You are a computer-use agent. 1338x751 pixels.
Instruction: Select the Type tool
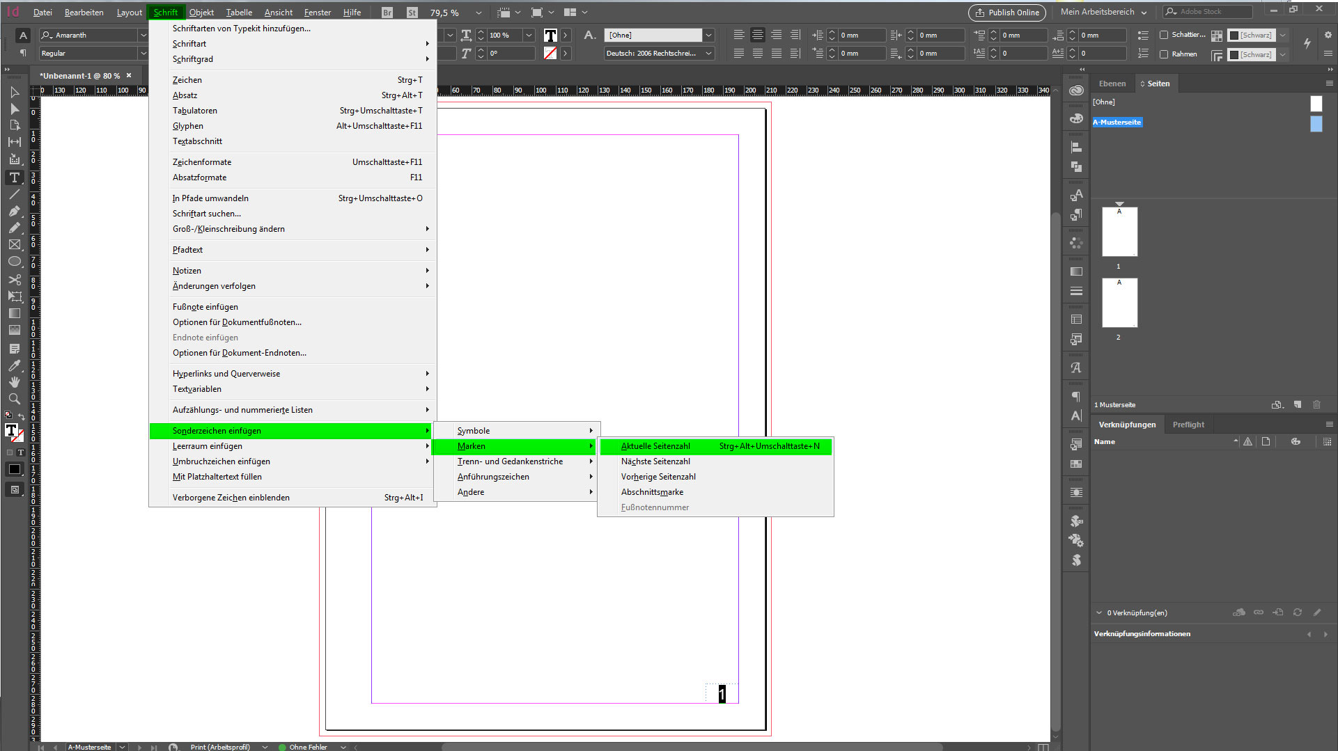tap(14, 177)
